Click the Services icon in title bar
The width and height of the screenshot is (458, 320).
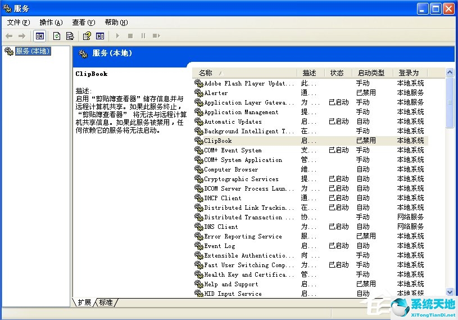click(7, 8)
